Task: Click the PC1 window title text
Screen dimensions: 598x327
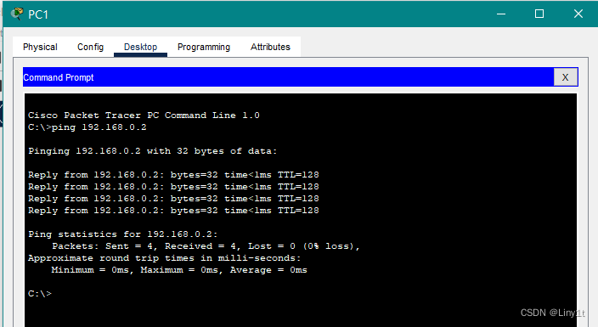Action: 38,14
